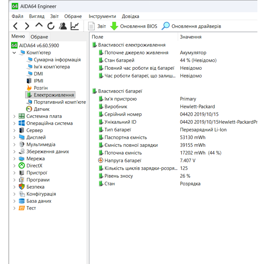Select the Рівень зносу row

click(175, 176)
